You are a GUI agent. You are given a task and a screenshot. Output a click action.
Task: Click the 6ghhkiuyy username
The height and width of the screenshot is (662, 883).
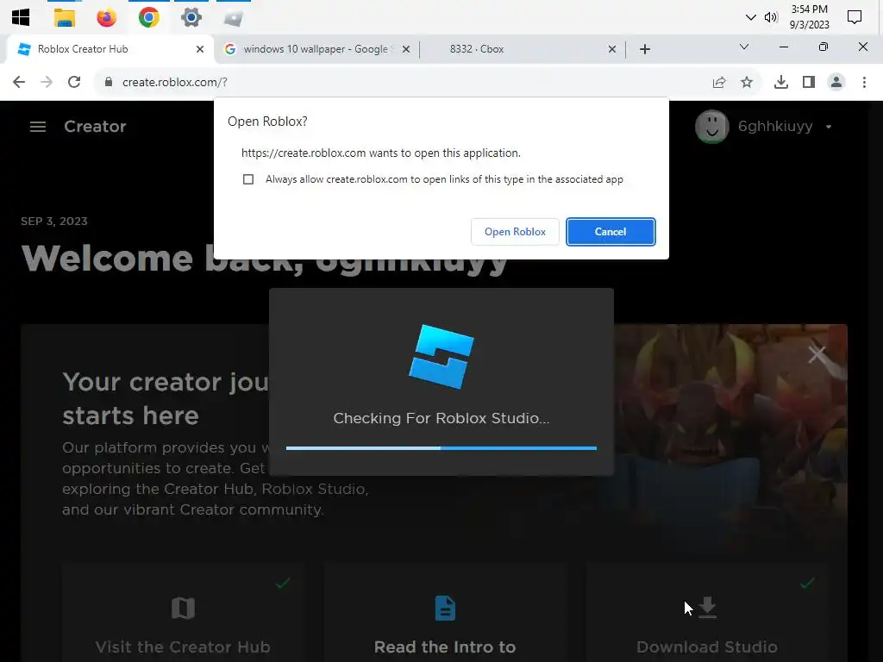[775, 128]
